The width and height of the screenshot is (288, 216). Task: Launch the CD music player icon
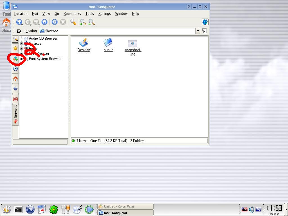[77, 209]
